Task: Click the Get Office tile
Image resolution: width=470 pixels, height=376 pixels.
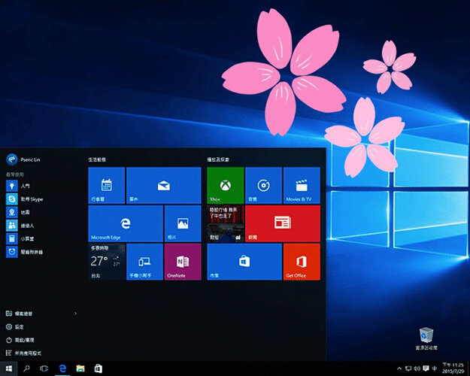Action: [302, 262]
